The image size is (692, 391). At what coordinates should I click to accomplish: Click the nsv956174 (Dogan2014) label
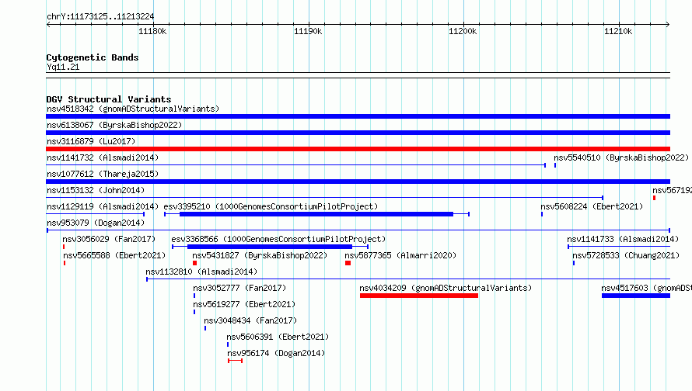(x=276, y=353)
